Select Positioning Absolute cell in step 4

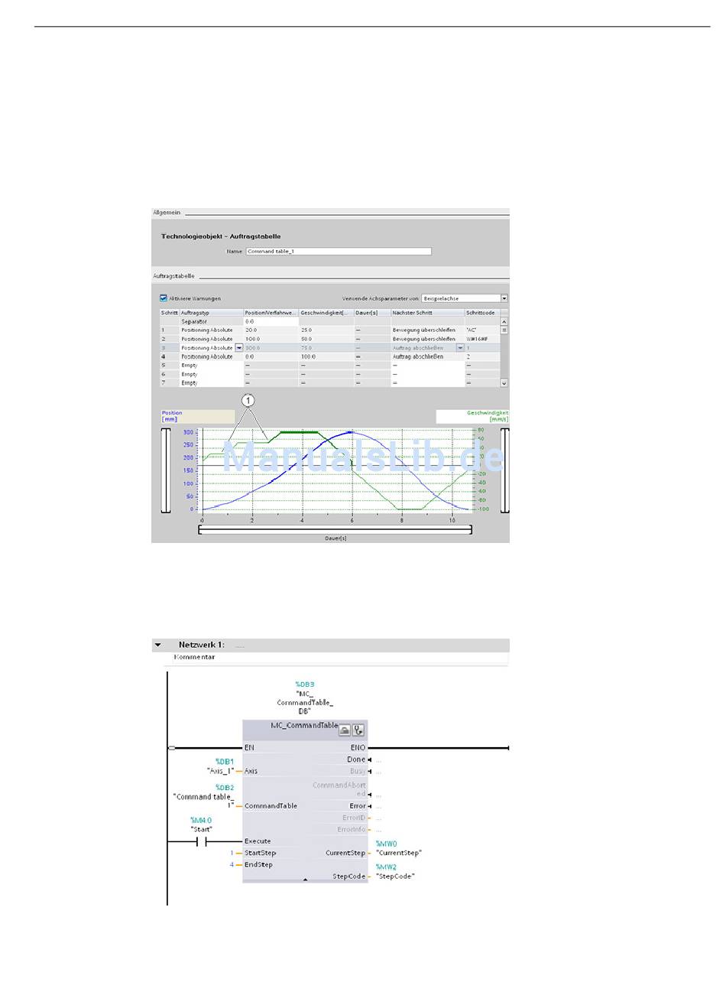click(211, 356)
